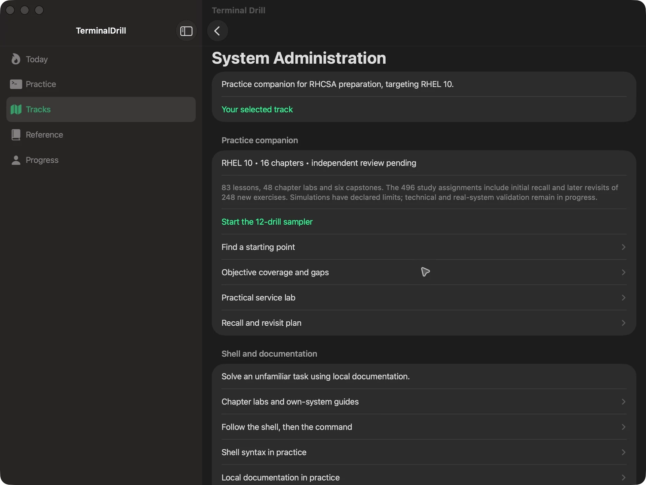Select the Reference sidebar item
The width and height of the screenshot is (646, 485).
tap(101, 135)
